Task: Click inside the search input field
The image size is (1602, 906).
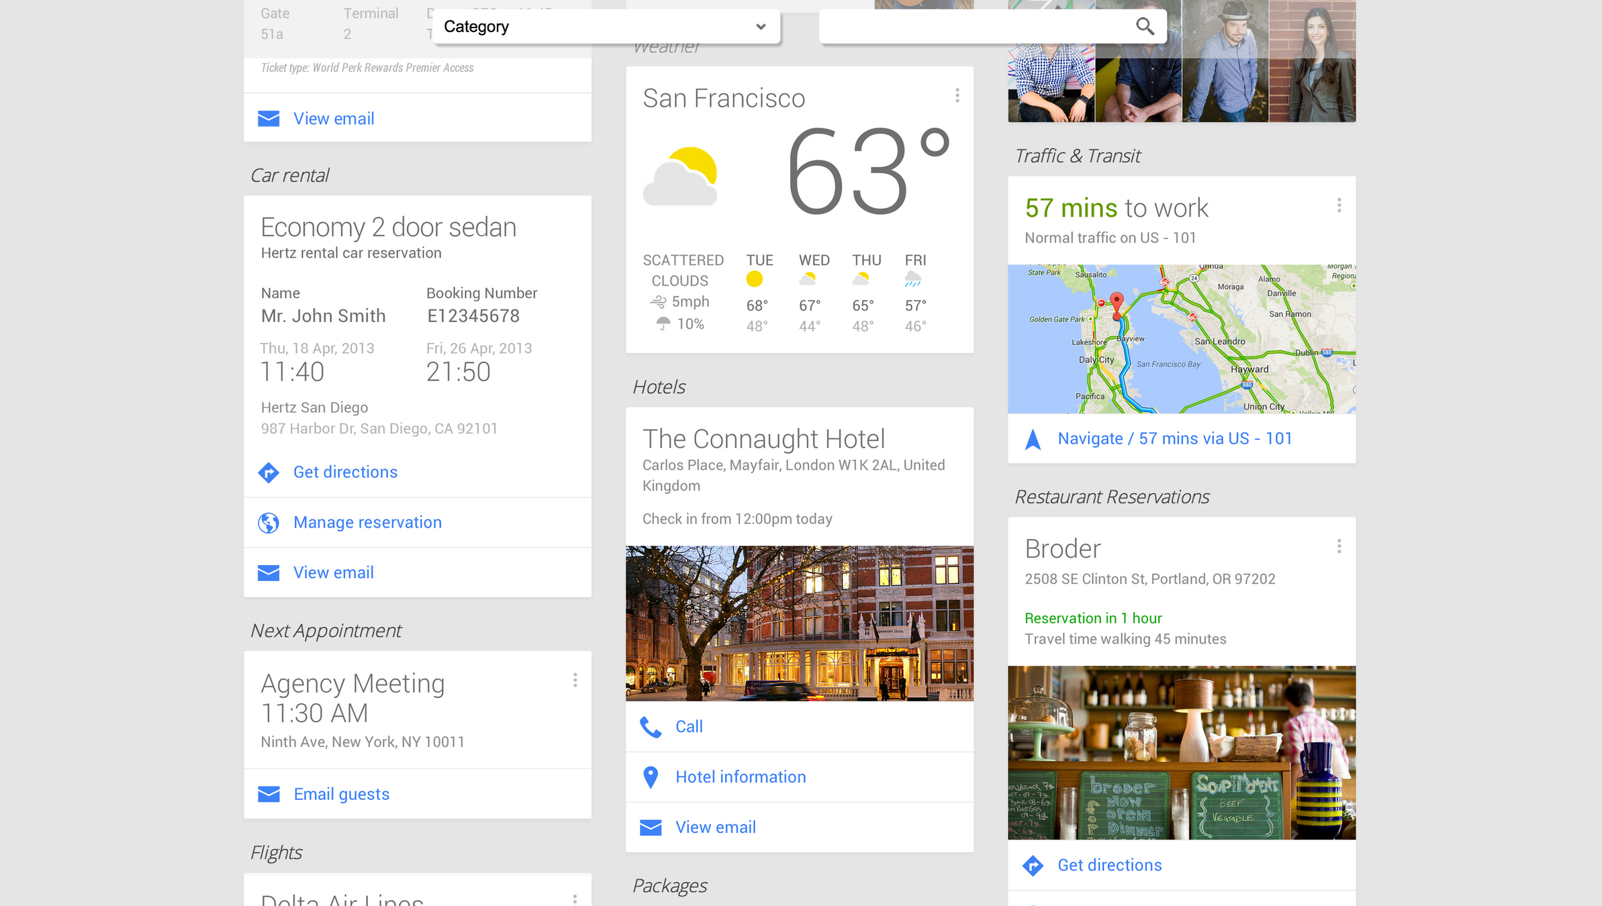Action: [x=974, y=27]
